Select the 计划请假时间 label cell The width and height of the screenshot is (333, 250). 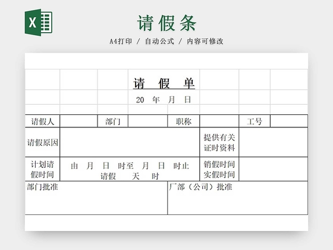tap(42, 169)
